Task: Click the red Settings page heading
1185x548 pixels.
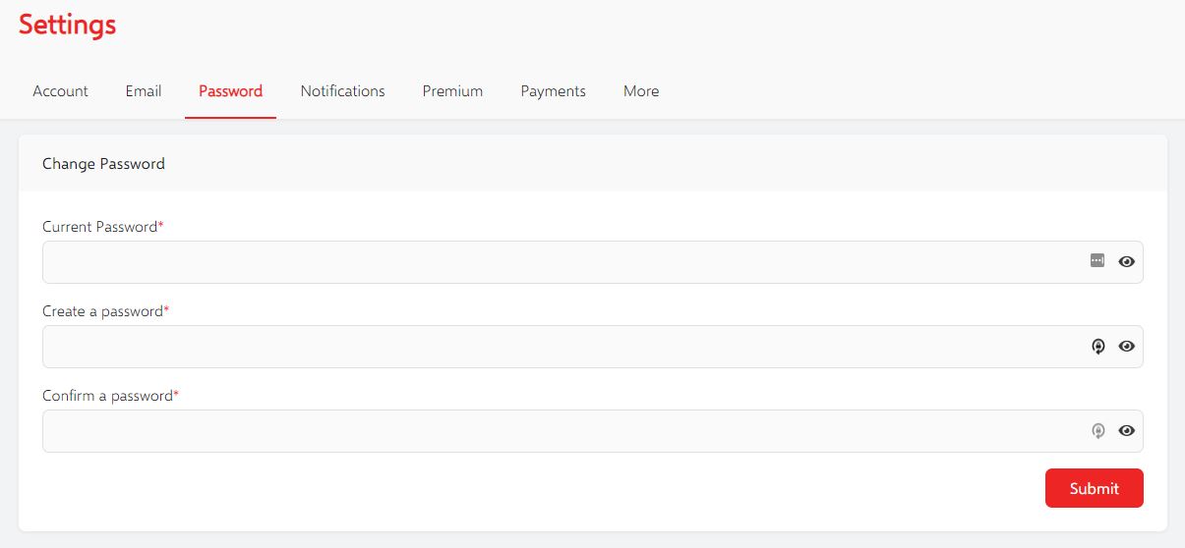Action: (x=67, y=25)
